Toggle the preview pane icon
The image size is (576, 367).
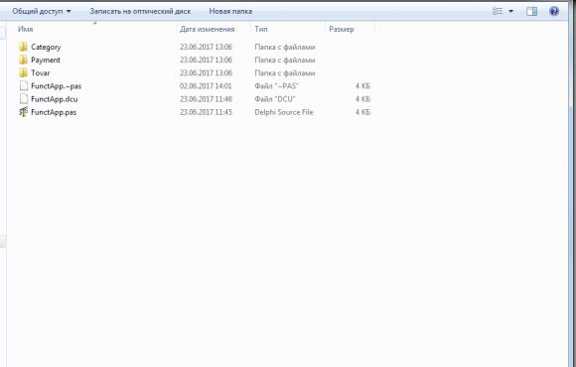(531, 11)
